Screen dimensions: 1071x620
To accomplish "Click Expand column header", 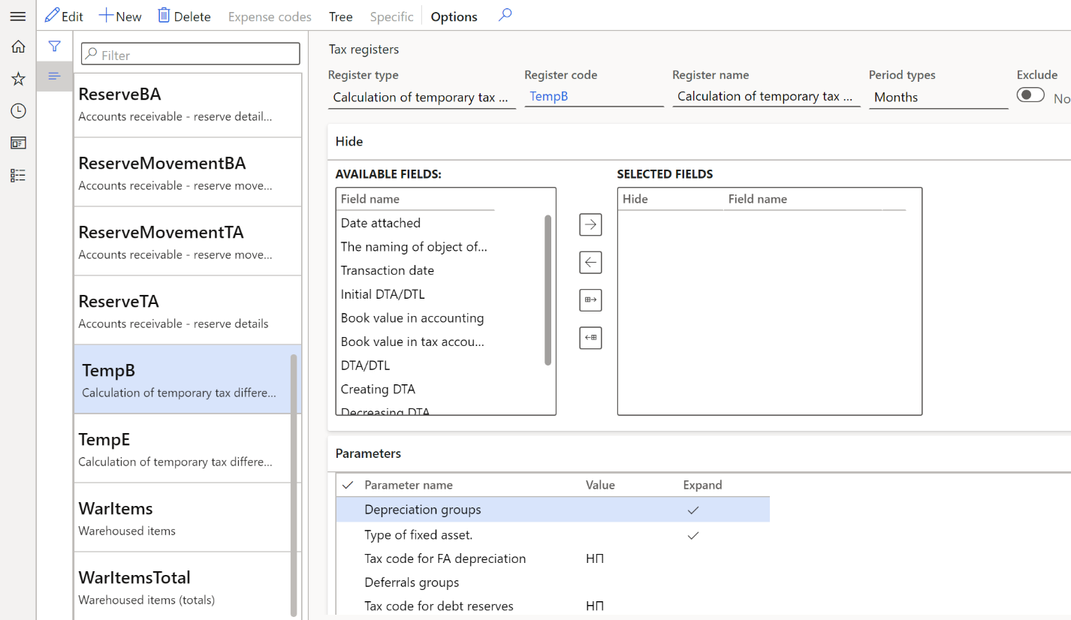I will pos(702,485).
